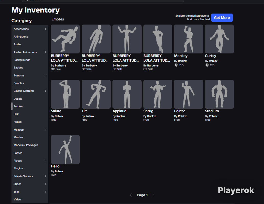Open the Applaud emote thumbnail
Screen dimensions: 264x204
pos(127,94)
